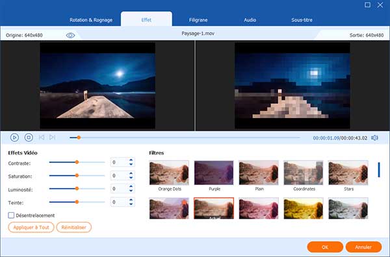The width and height of the screenshot is (390, 257).
Task: Choose the Coordinates filter thumbnail
Action: [x=304, y=173]
